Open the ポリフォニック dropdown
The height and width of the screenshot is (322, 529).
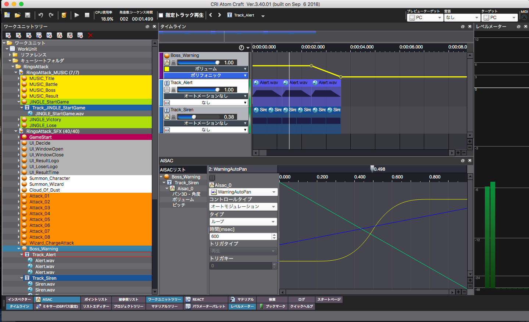pyautogui.click(x=206, y=76)
